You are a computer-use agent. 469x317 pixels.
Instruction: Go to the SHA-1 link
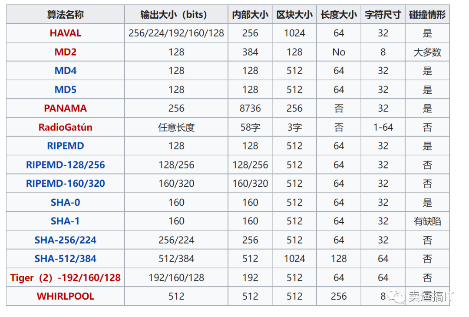65,221
